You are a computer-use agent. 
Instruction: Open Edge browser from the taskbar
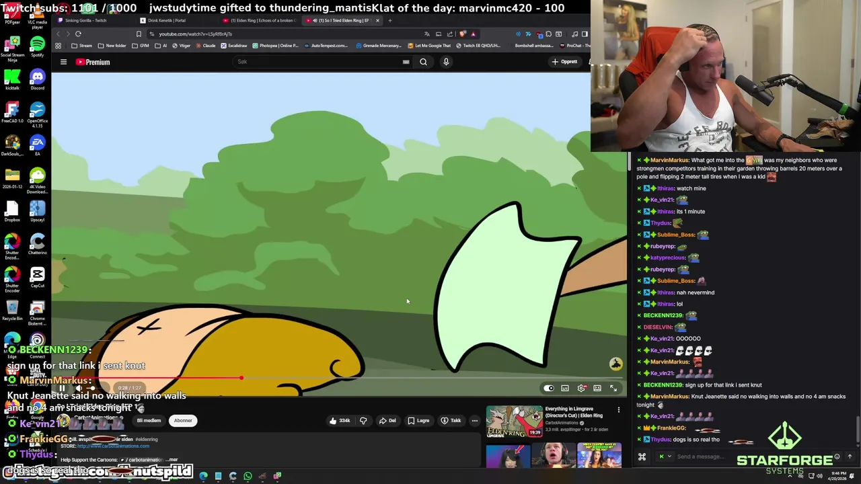pyautogui.click(x=203, y=476)
